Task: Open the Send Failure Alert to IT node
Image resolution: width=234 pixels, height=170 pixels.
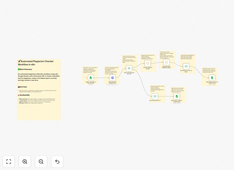Action: 155,96
